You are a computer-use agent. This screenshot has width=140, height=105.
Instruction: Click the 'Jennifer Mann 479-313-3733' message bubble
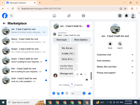[68, 67]
